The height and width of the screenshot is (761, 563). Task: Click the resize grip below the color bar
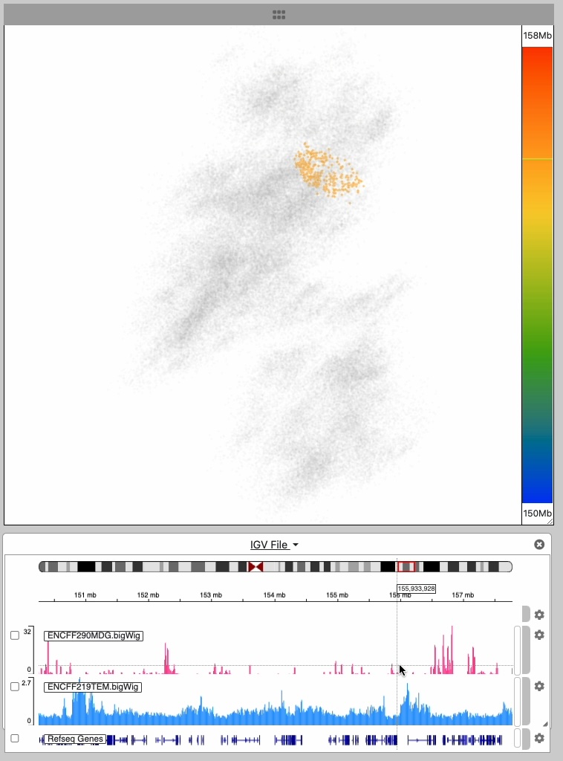pyautogui.click(x=548, y=520)
